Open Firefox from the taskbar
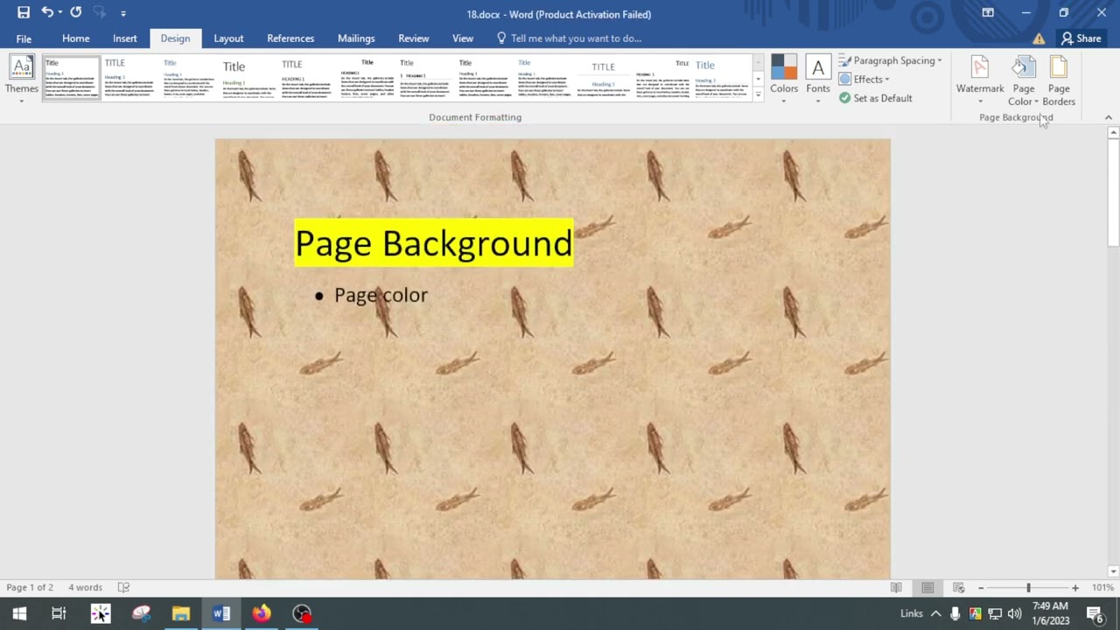 [262, 613]
